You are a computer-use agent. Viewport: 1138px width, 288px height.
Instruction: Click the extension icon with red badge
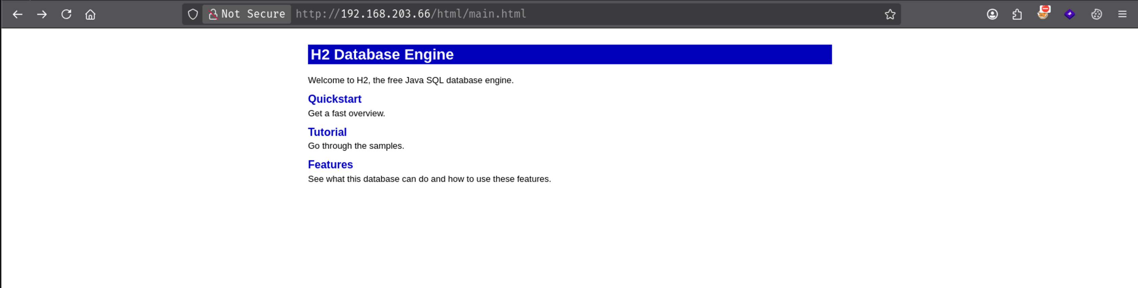click(1044, 14)
